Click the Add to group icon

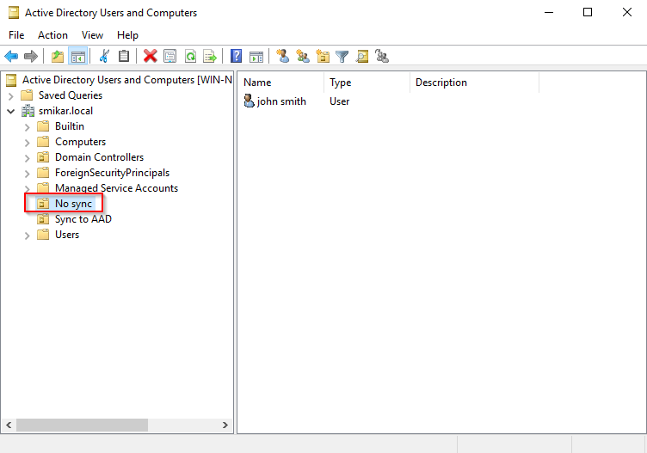(x=382, y=56)
